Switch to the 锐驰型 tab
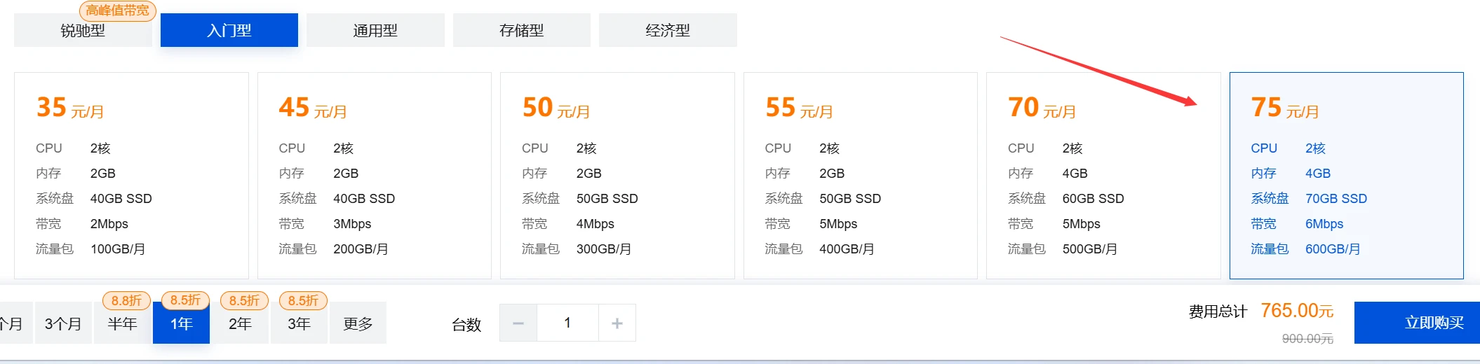Image resolution: width=1480 pixels, height=364 pixels. [x=83, y=31]
